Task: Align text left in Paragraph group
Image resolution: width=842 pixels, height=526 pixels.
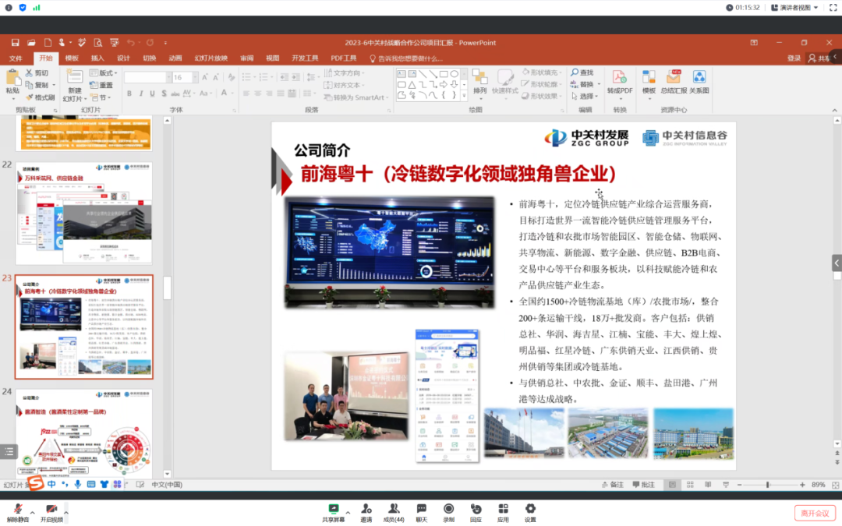Action: (x=246, y=94)
